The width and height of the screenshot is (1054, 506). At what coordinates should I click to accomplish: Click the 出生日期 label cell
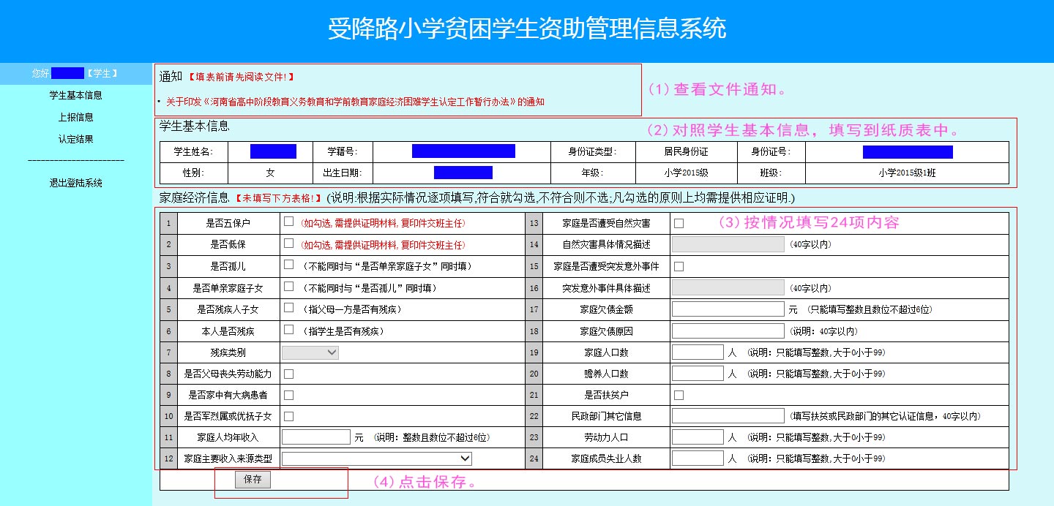pyautogui.click(x=343, y=173)
